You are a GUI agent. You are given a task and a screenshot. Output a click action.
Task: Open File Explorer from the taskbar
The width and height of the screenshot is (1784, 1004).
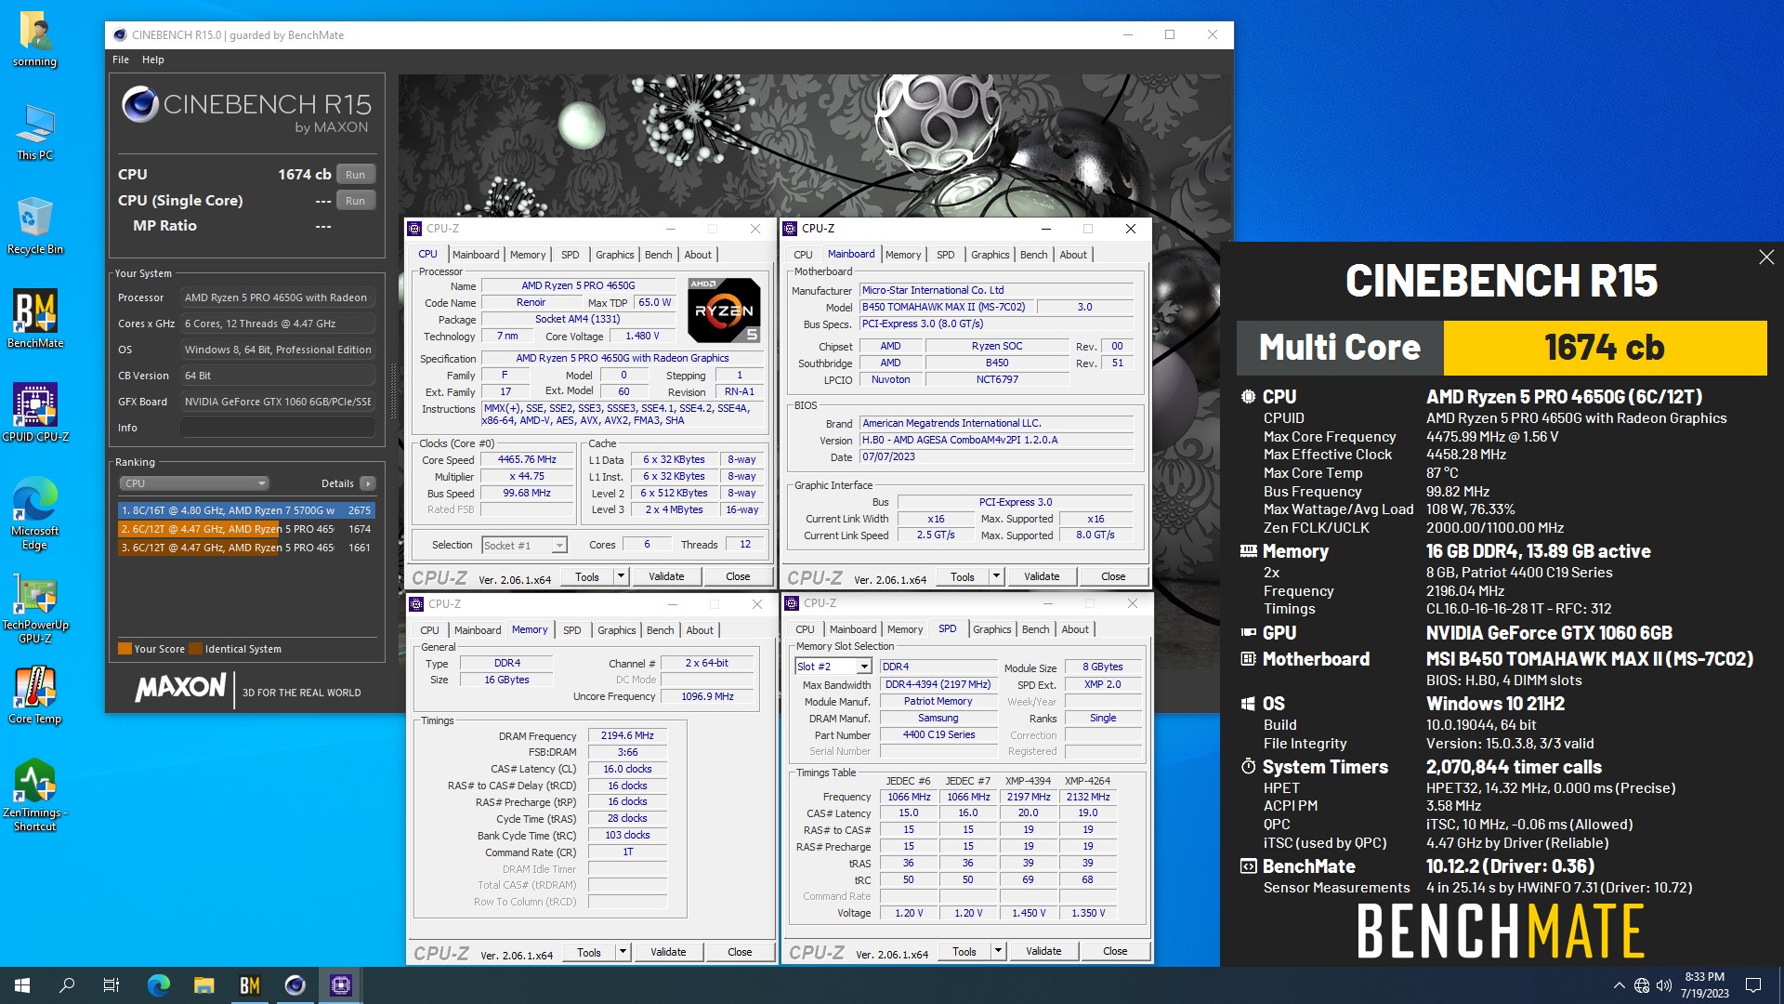[204, 985]
